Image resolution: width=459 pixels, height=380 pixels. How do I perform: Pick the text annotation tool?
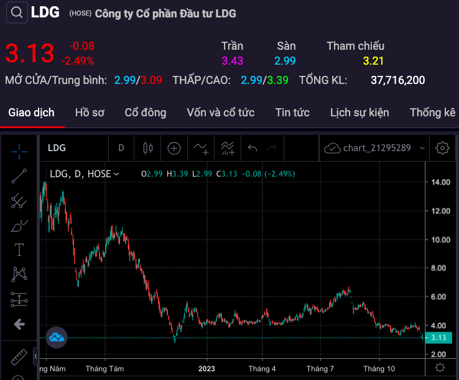[x=19, y=250]
